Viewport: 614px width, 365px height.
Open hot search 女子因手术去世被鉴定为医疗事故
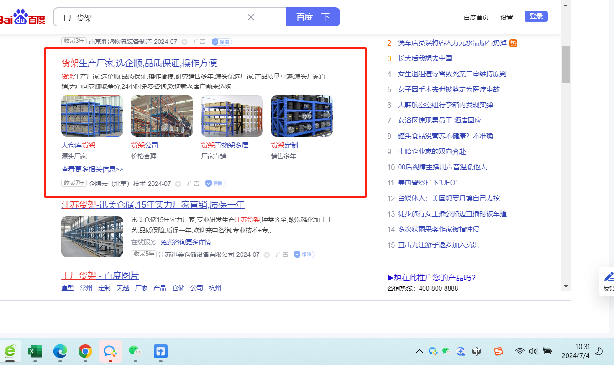pos(449,90)
